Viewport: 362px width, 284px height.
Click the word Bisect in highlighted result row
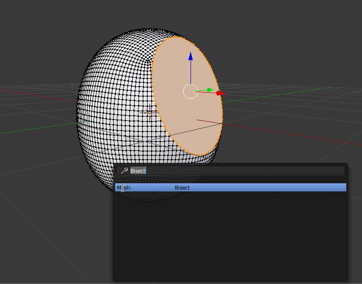182,188
